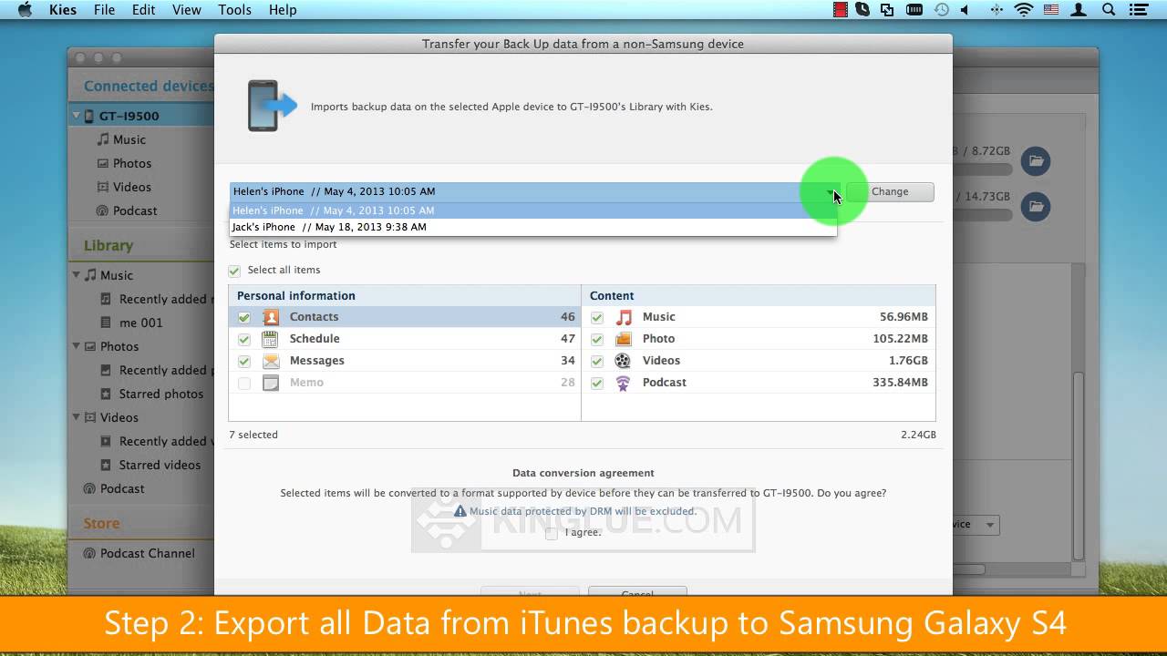Screen dimensions: 1167x656
Task: Toggle the Schedule checkbox
Action: (x=244, y=339)
